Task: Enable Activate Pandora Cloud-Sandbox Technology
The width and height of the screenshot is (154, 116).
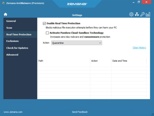Action: pos(47,33)
